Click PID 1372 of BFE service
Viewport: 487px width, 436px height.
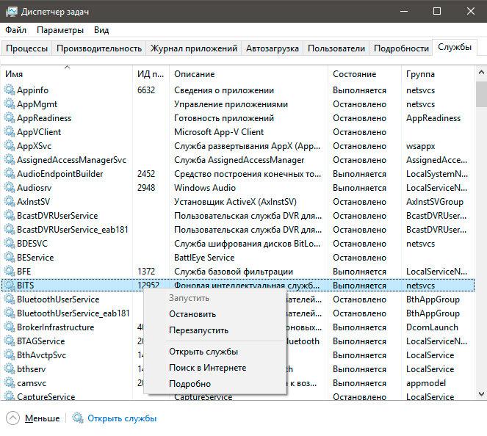[x=146, y=272]
